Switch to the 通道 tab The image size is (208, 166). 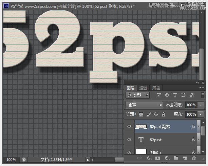pos(143,88)
